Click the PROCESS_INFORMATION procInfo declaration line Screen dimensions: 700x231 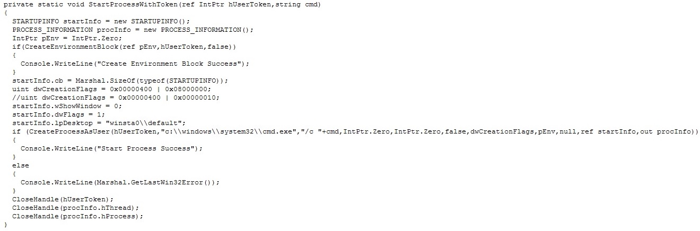point(133,30)
